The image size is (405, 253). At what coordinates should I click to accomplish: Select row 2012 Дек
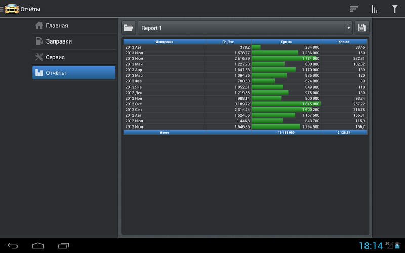pos(245,93)
